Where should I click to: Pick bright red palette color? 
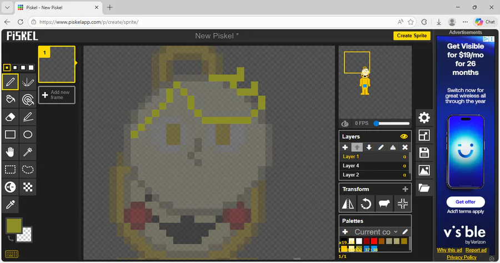click(374, 241)
